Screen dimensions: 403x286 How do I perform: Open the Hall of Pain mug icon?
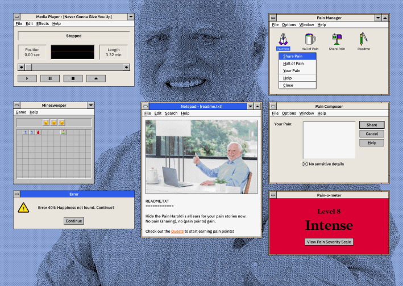(x=310, y=39)
